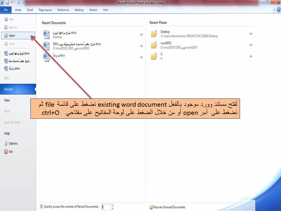Go to the New section

[7, 100]
